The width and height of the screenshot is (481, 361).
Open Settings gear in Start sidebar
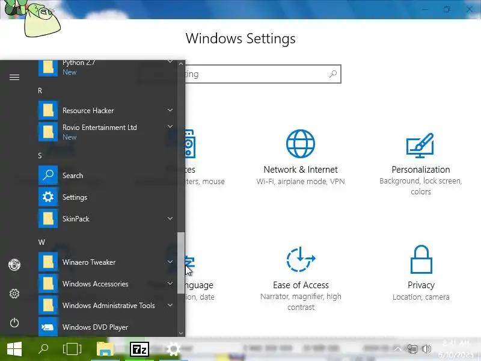click(14, 294)
